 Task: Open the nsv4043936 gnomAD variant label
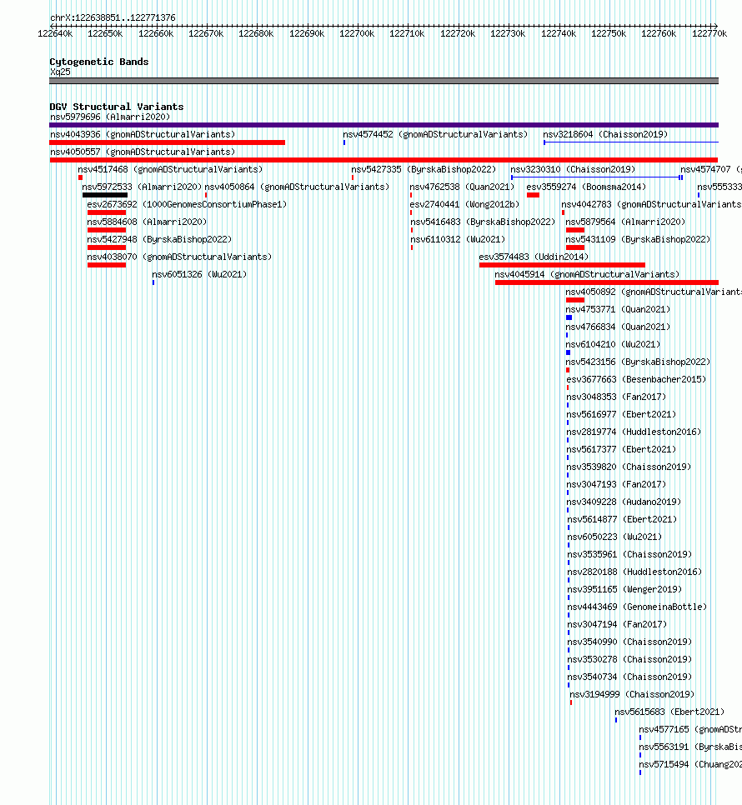pos(143,134)
